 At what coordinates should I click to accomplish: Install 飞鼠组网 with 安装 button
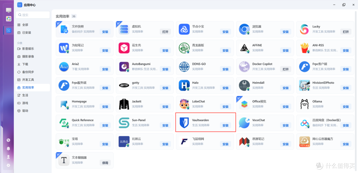coord(225,144)
